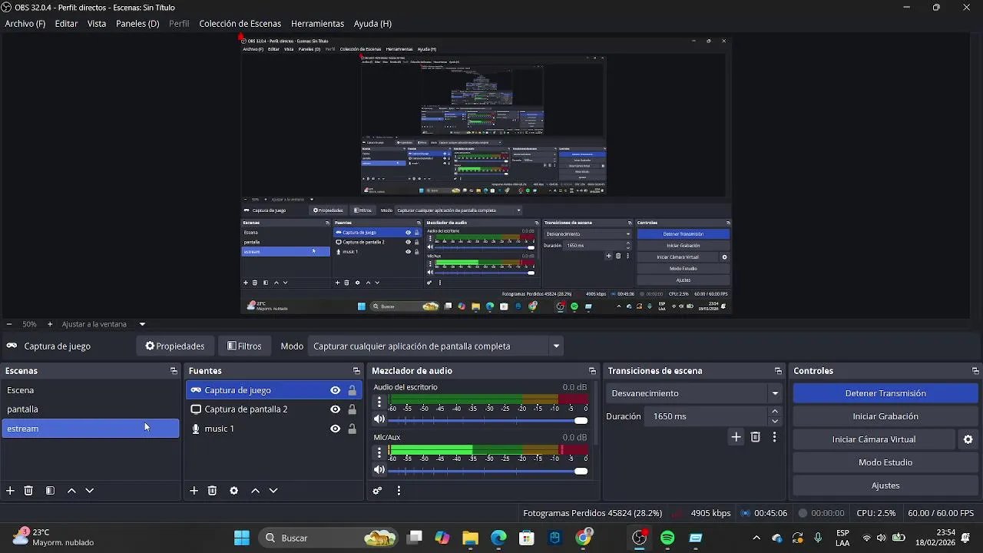Open Filtros for selected source
The width and height of the screenshot is (983, 553).
coord(245,346)
